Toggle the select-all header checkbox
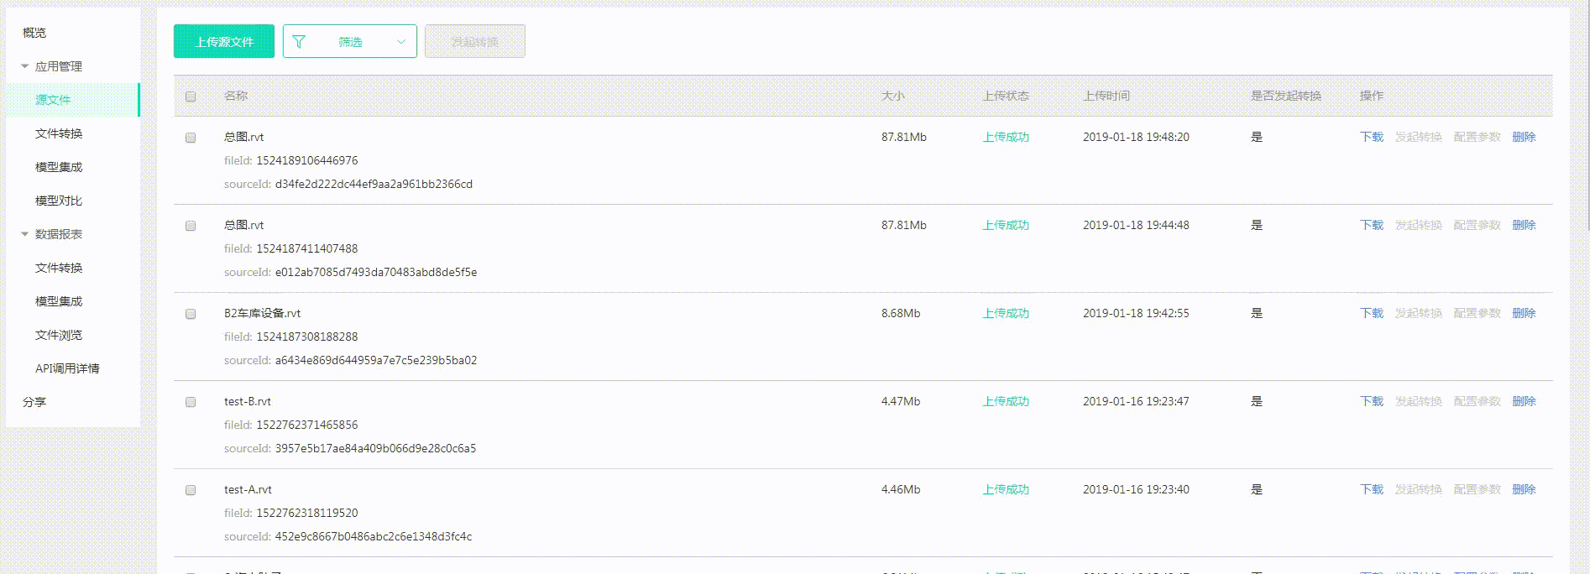The height and width of the screenshot is (574, 1590). (x=191, y=97)
